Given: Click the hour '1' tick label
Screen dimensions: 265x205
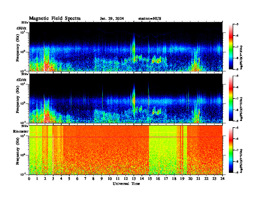Looking at the screenshot, I should [37, 179].
